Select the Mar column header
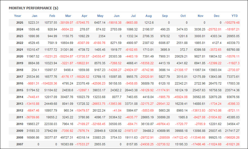The height and width of the screenshot is (149, 248). click(x=68, y=16)
